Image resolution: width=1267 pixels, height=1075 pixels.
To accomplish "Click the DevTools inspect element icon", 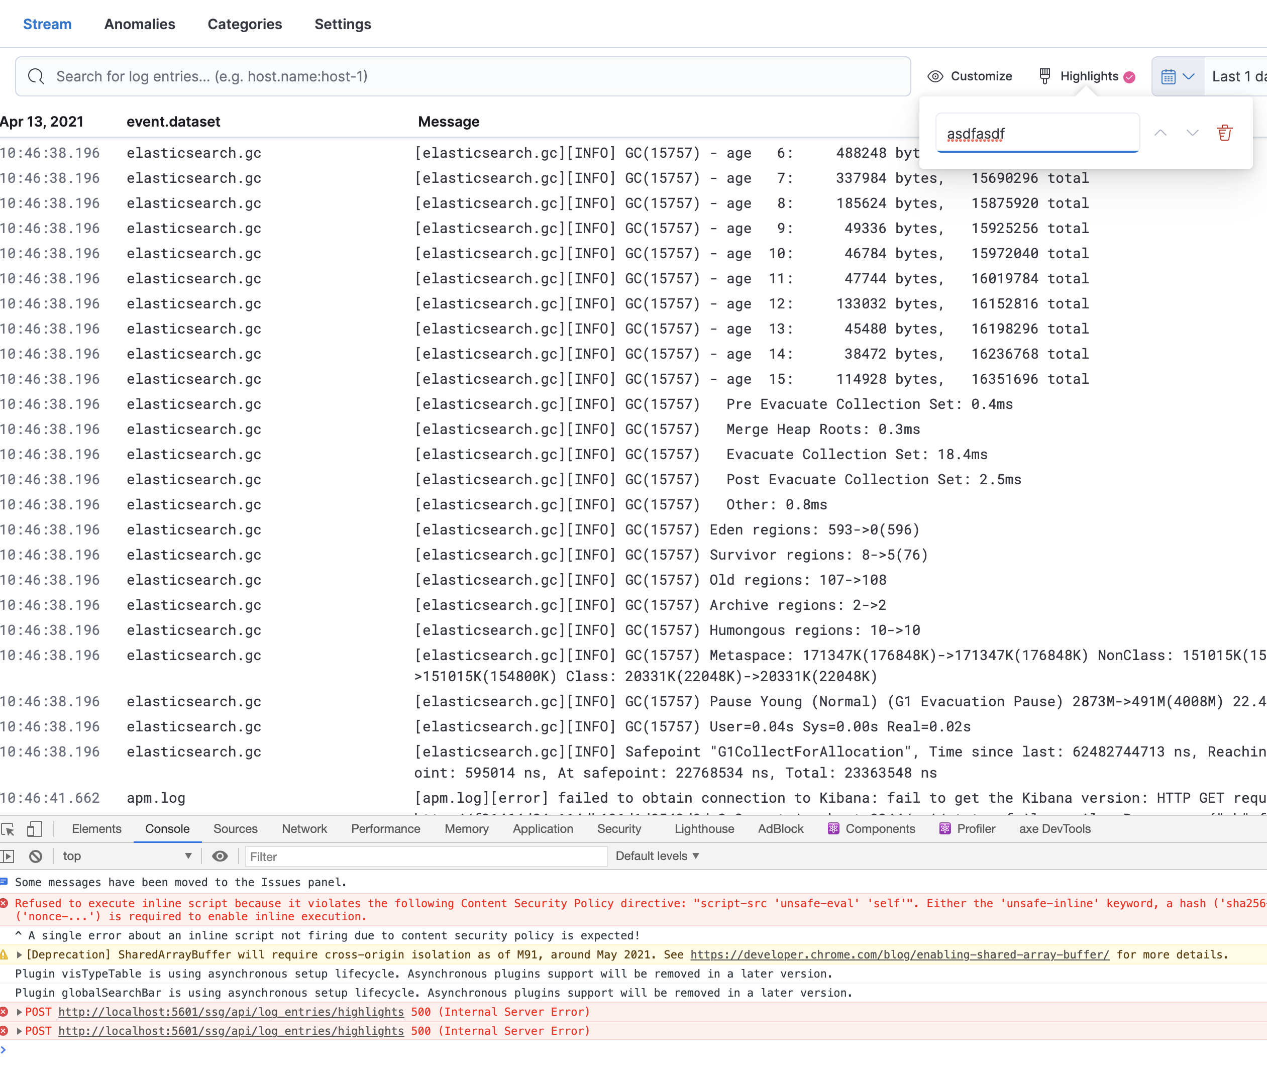I will 8,829.
